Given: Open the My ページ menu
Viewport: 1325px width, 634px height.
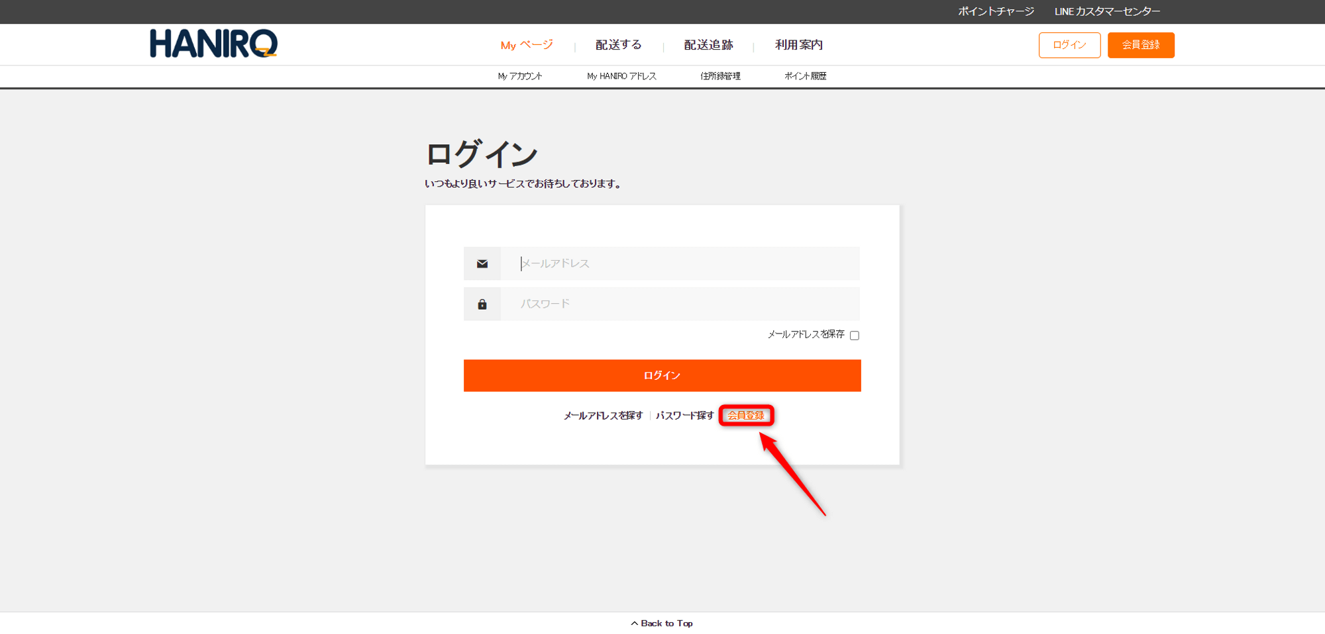Looking at the screenshot, I should point(527,45).
